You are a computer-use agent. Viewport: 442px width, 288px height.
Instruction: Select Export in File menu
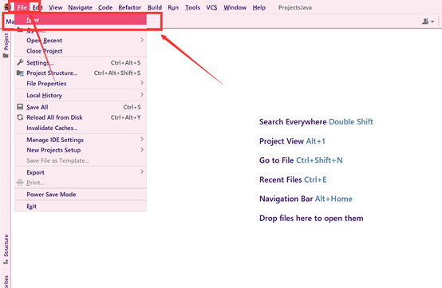(81, 172)
